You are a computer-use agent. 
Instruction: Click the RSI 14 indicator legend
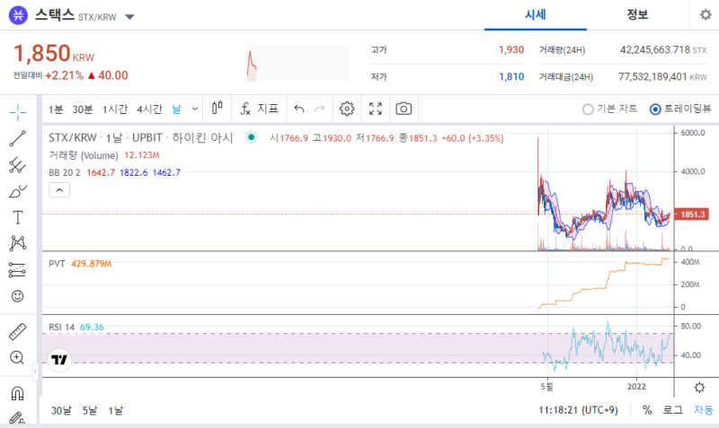tap(61, 327)
